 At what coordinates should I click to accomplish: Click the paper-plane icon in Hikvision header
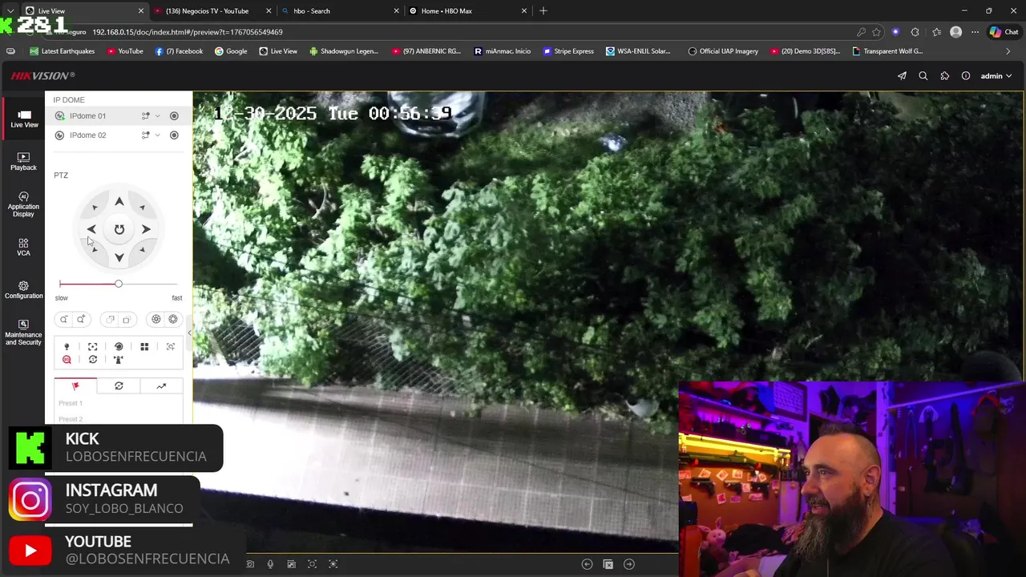[902, 76]
